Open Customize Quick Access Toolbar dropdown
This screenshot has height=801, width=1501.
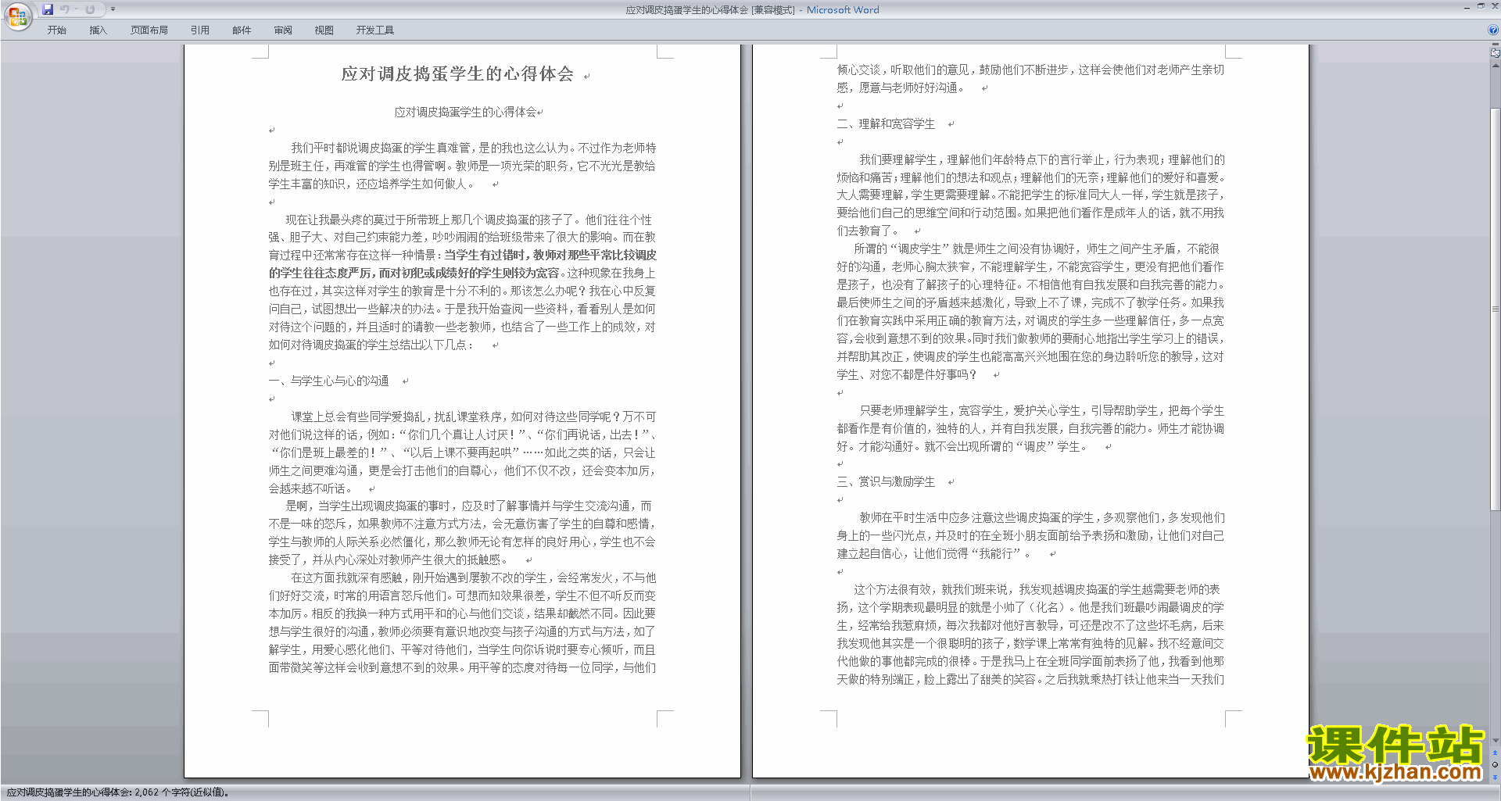pos(113,9)
